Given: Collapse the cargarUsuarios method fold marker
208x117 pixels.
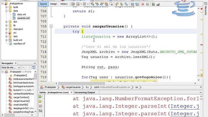Looking at the screenshot, I should tap(51, 26).
